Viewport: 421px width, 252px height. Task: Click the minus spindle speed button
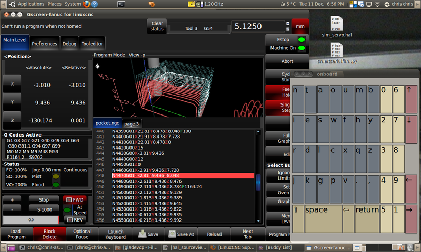pyautogui.click(x=12, y=209)
